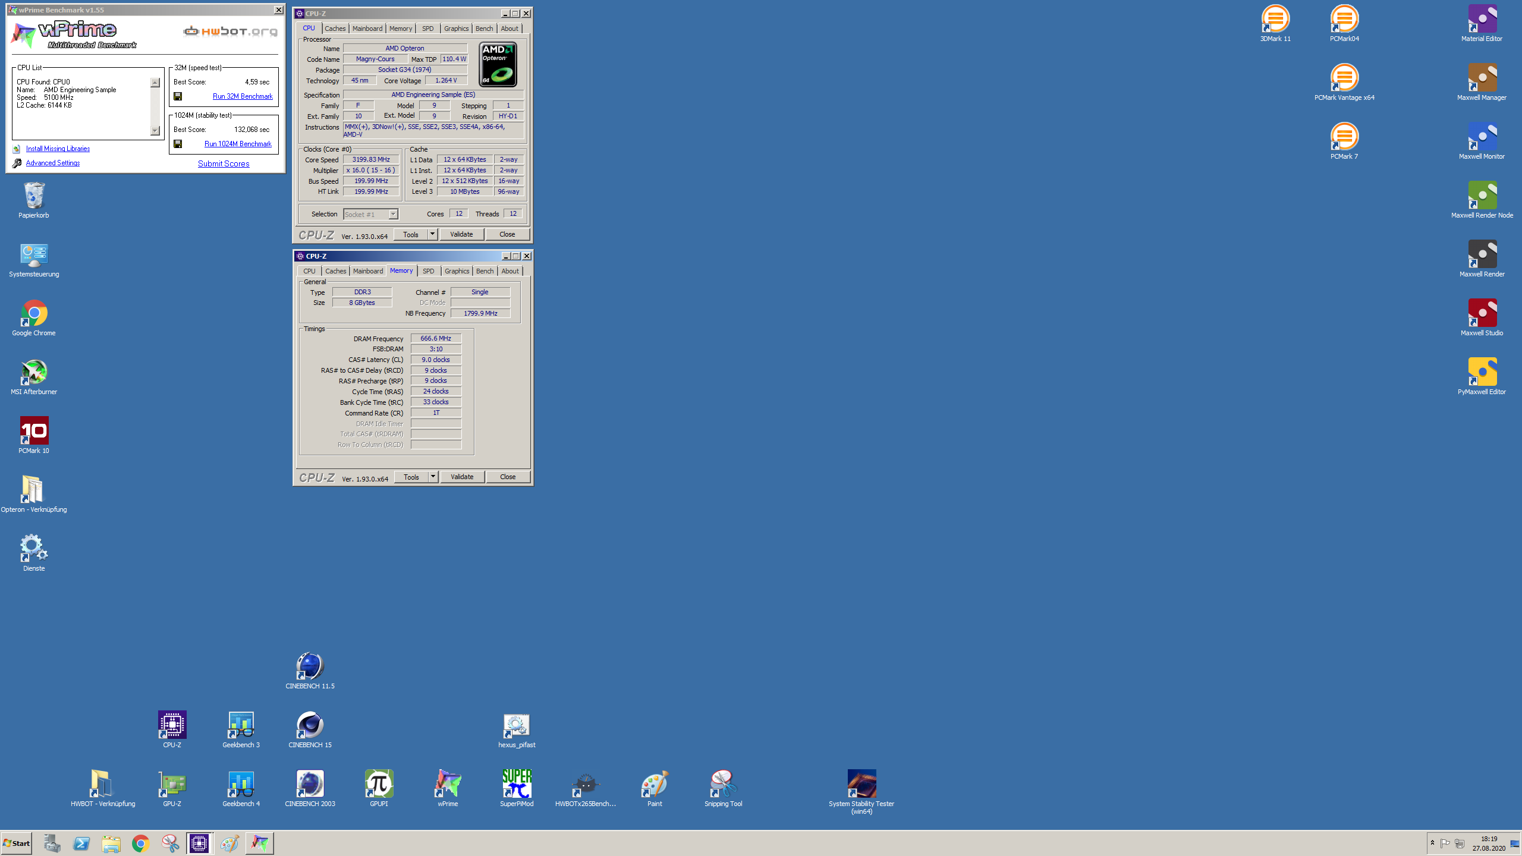Open PowerShell from the taskbar

[x=81, y=843]
